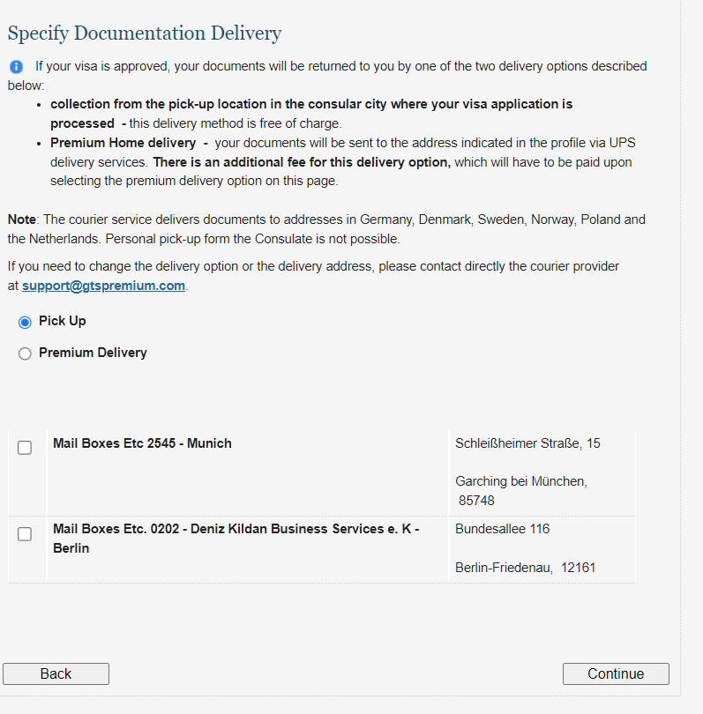Click the blue information icon
The image size is (703, 714).
(x=16, y=67)
